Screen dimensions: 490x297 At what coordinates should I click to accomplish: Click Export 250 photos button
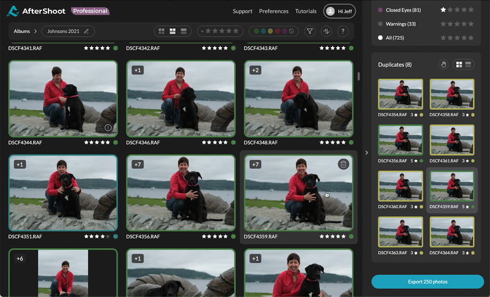(427, 282)
